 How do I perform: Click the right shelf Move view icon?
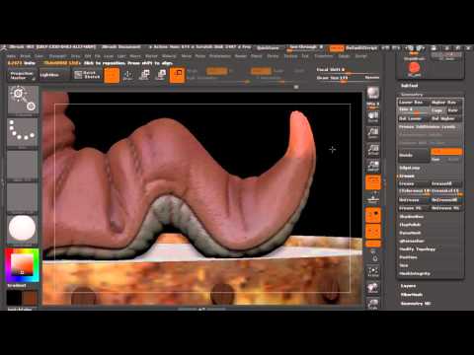[x=373, y=288]
